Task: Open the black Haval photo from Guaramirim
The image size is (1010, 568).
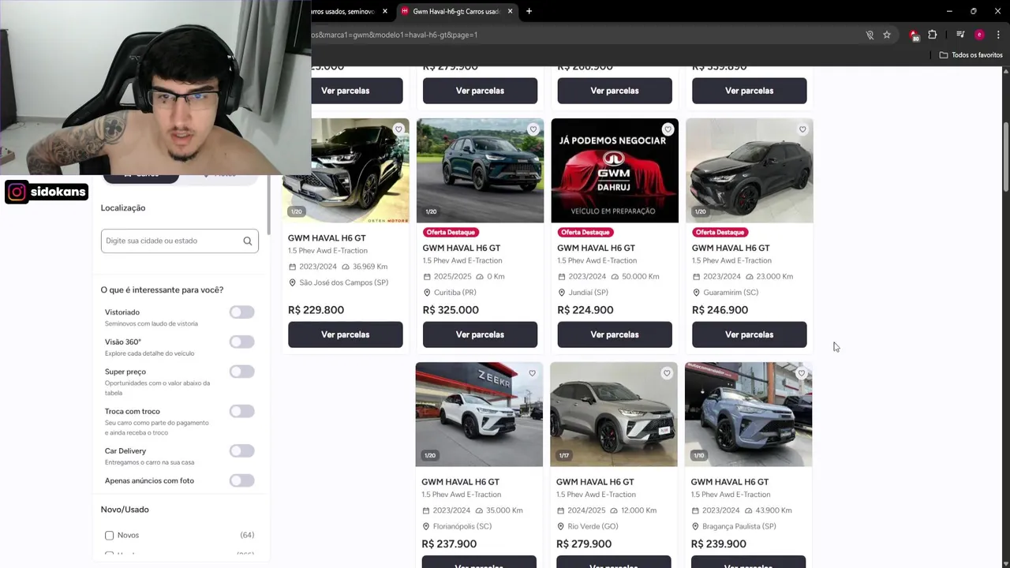Action: coord(750,170)
